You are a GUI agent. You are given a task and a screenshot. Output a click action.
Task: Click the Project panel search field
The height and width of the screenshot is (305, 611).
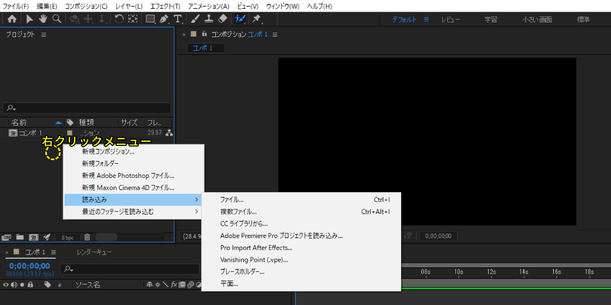(87, 108)
